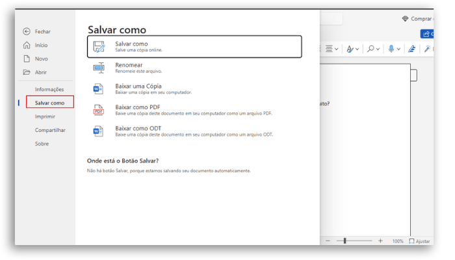This screenshot has height=260, width=455.
Task: Click the paragraph alignment icon in toolbar
Action: 329,49
